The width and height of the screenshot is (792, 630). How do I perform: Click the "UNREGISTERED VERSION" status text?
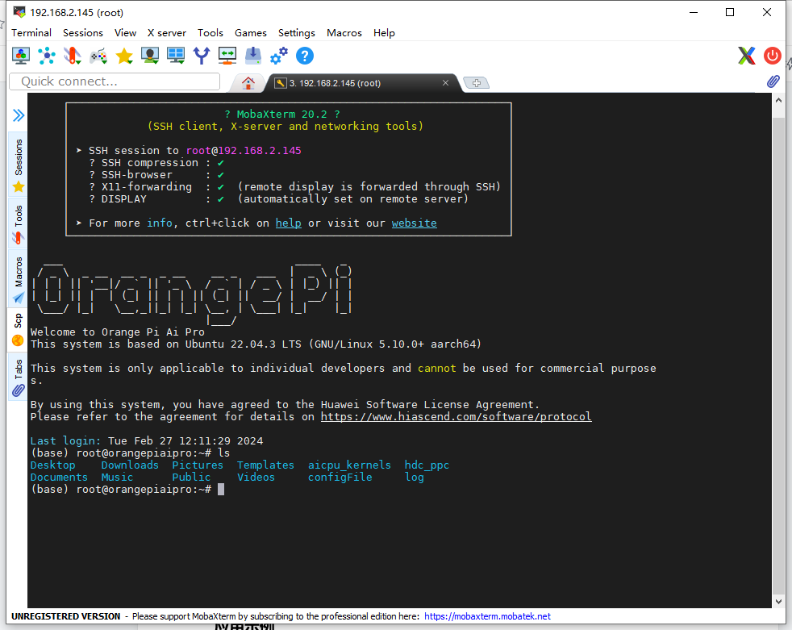coord(65,616)
